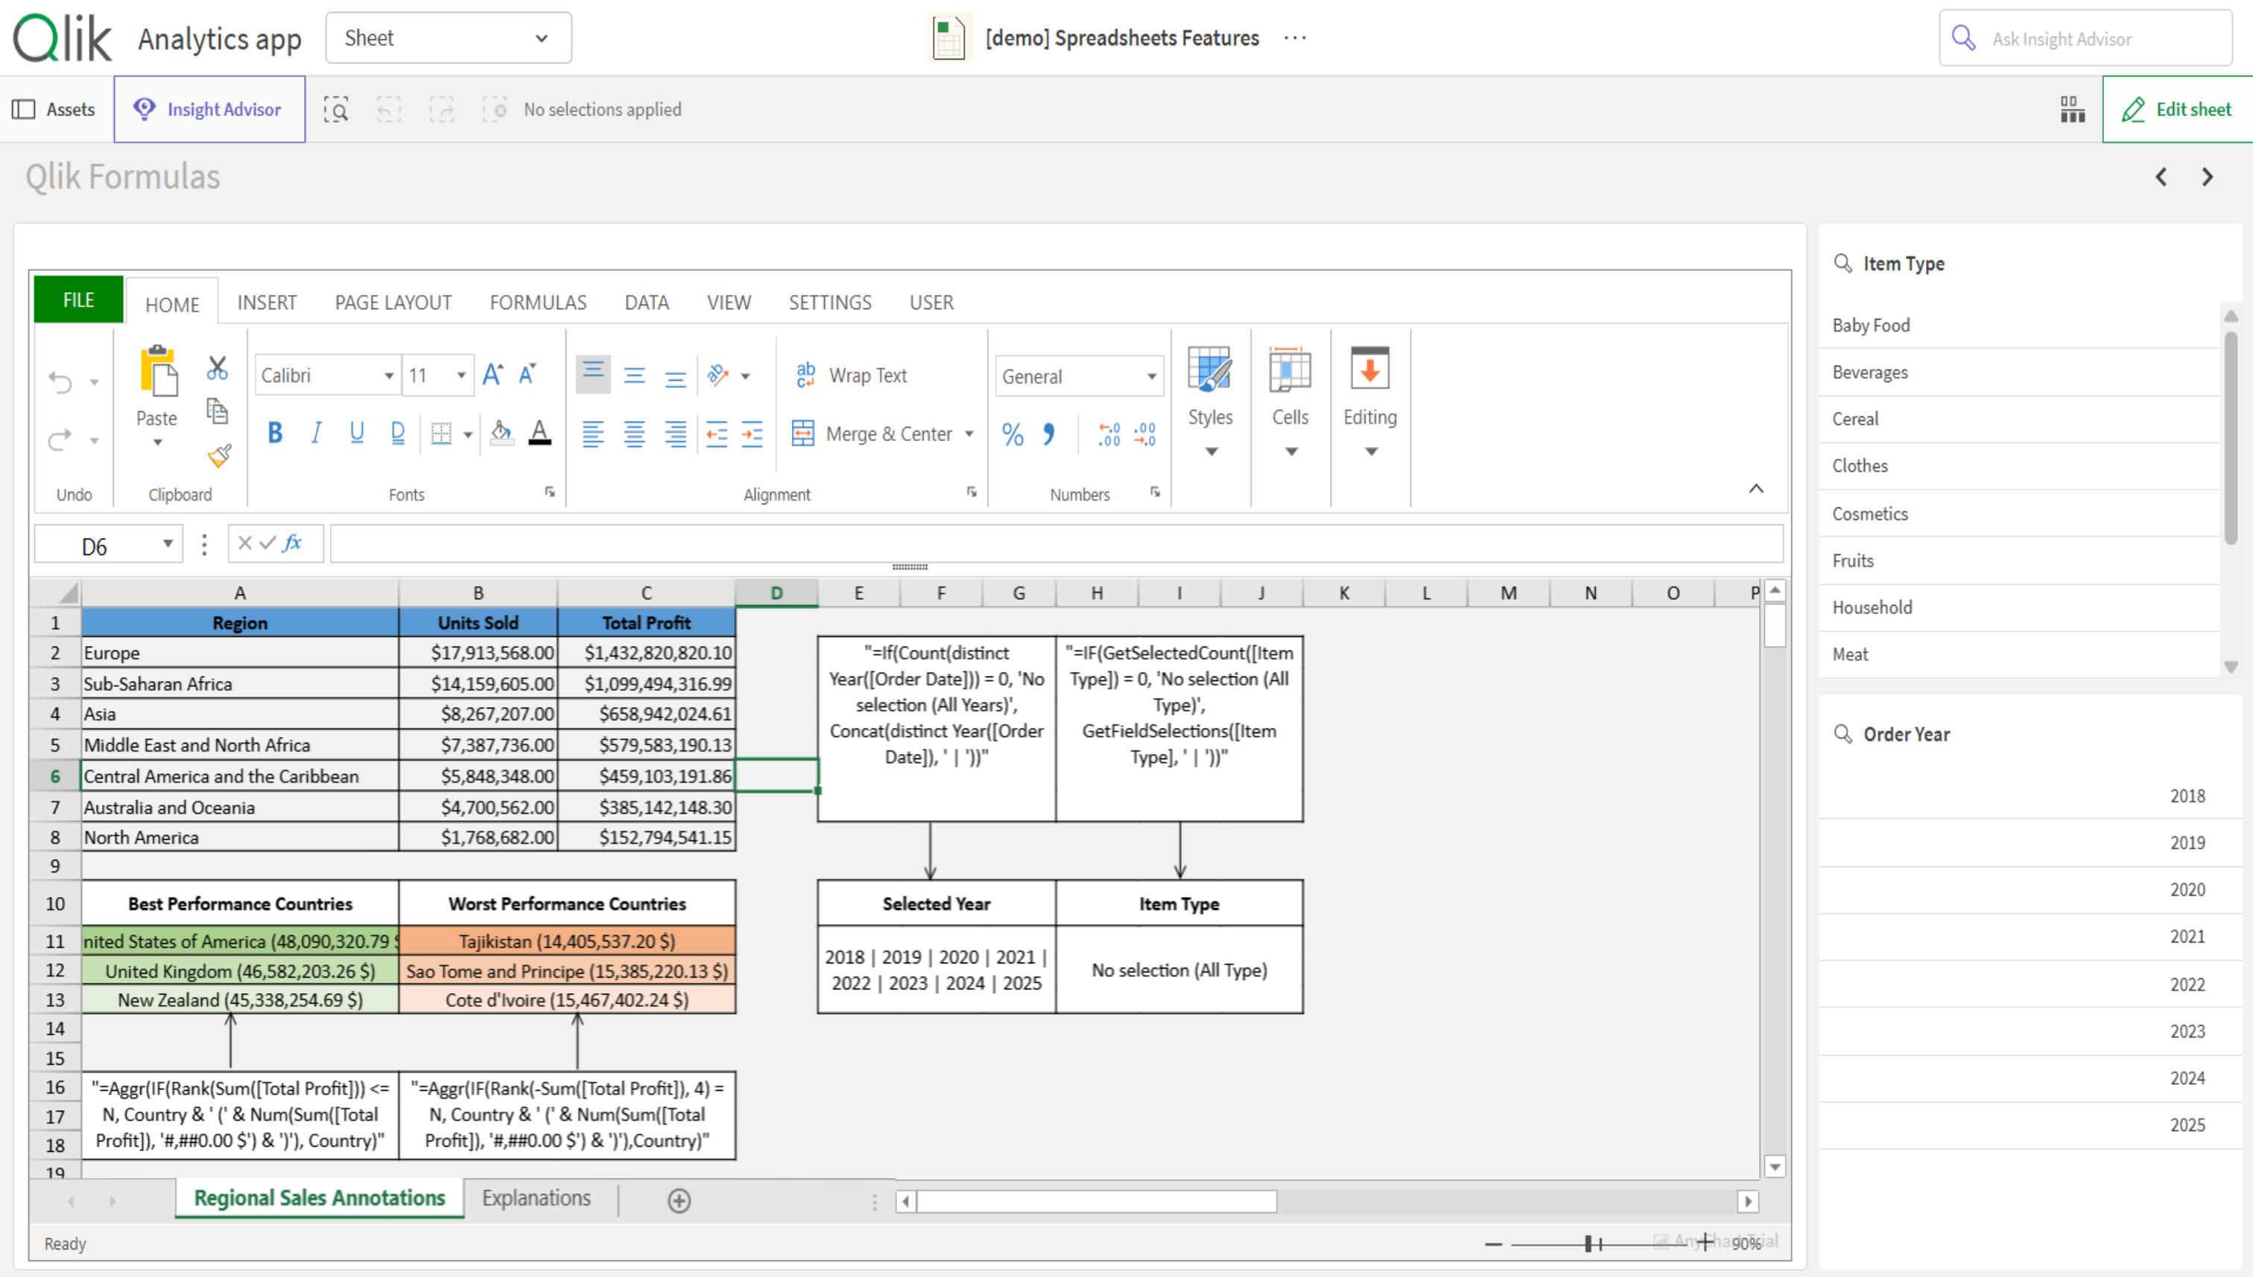Collapse the ribbon with the chevron

pyautogui.click(x=1757, y=489)
